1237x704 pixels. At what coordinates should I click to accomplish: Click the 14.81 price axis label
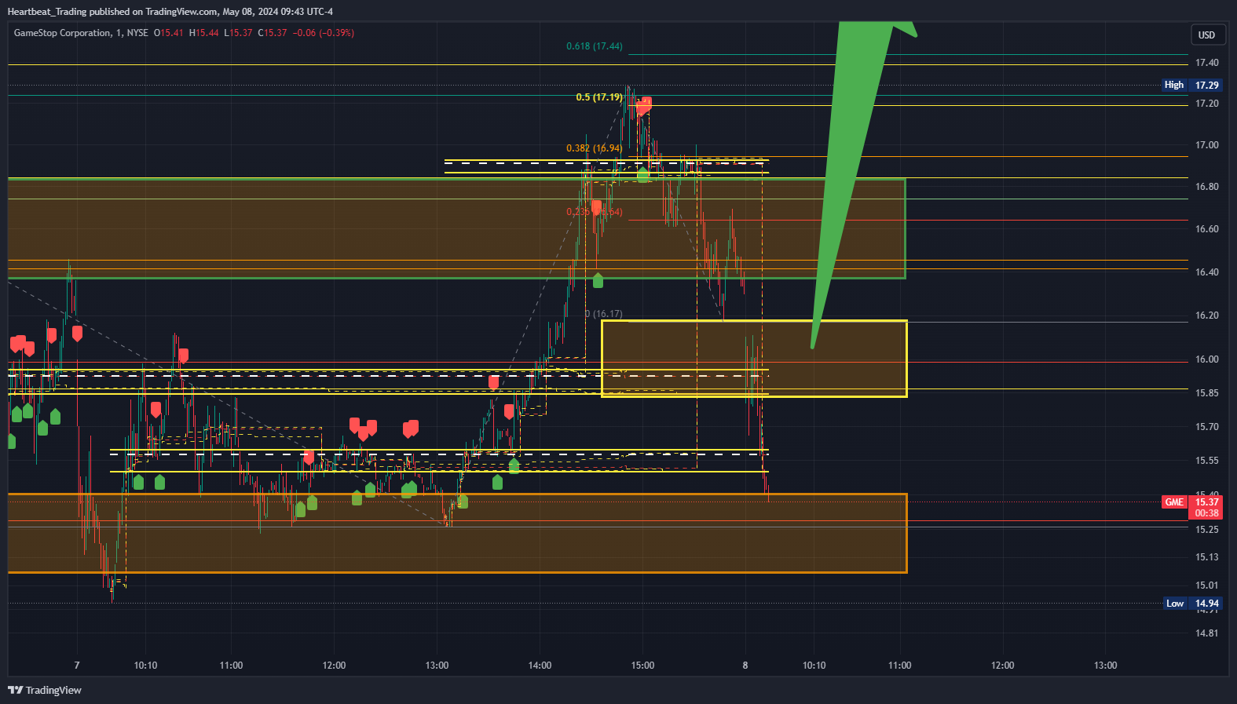click(1207, 633)
